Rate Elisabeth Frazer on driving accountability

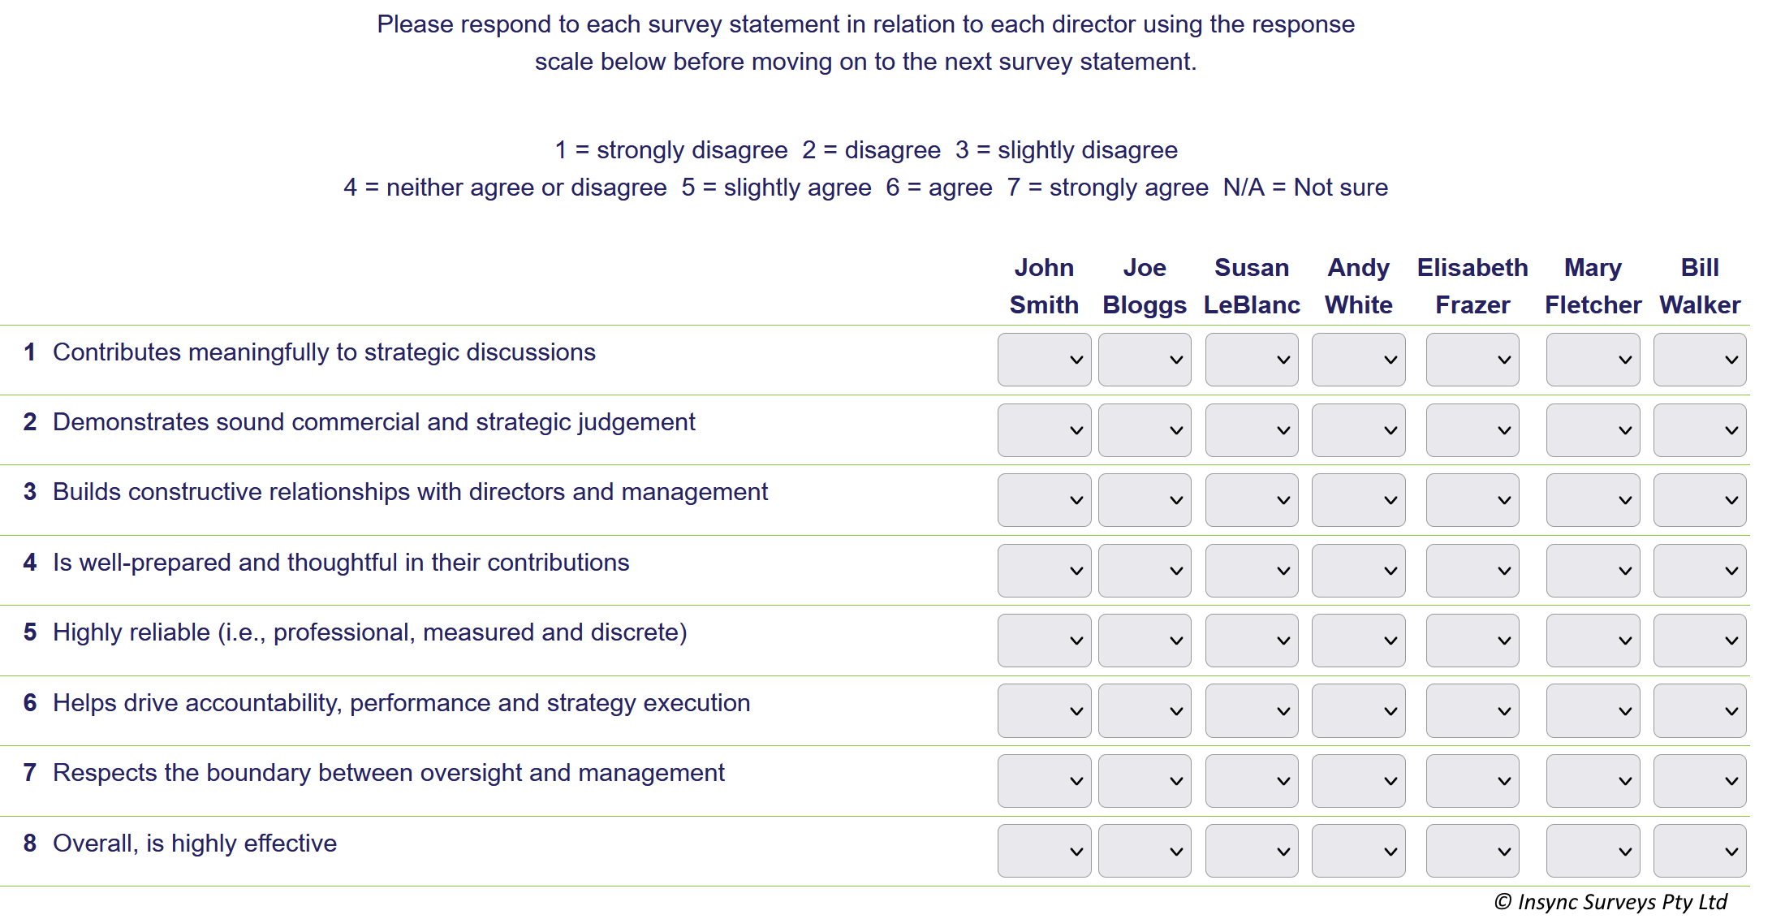click(x=1472, y=710)
